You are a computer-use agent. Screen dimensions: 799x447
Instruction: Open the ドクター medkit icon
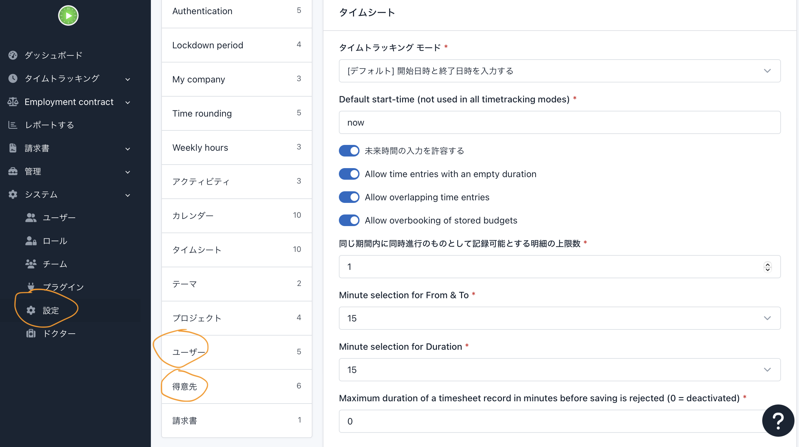tap(31, 333)
